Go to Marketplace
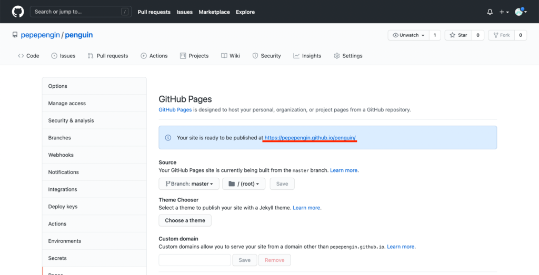This screenshot has height=275, width=539. pyautogui.click(x=214, y=12)
